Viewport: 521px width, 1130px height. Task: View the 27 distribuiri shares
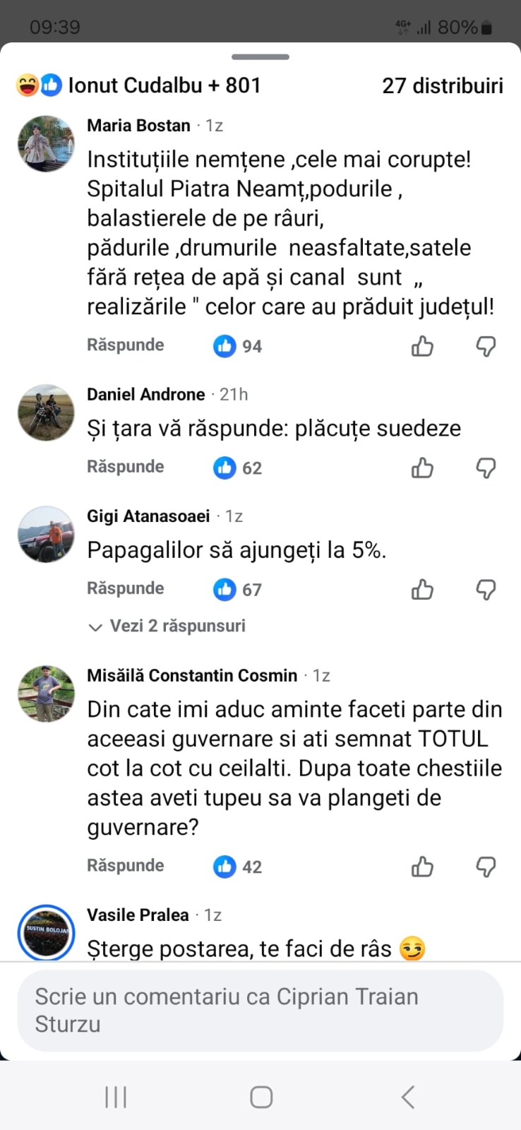pyautogui.click(x=443, y=85)
